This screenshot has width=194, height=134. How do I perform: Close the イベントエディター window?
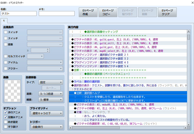pos(192,3)
